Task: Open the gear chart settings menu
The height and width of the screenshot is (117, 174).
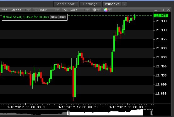Action: [x=96, y=10]
